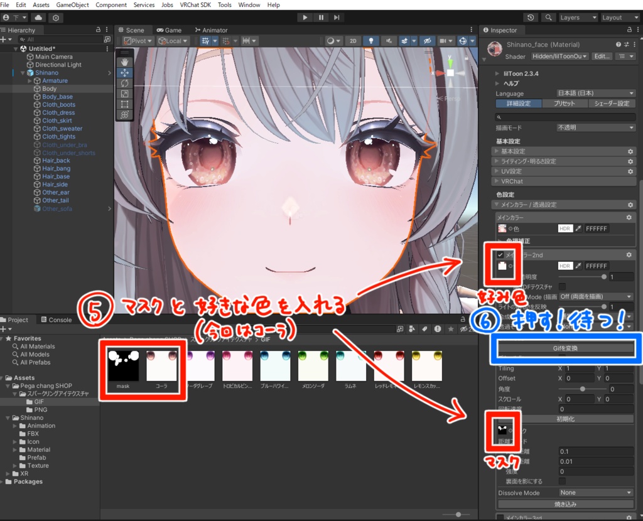Select the Rotate tool

click(x=125, y=83)
